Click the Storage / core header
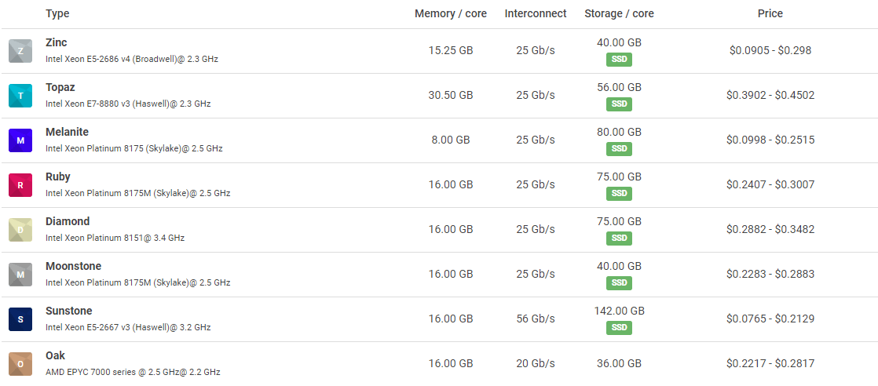 tap(619, 13)
